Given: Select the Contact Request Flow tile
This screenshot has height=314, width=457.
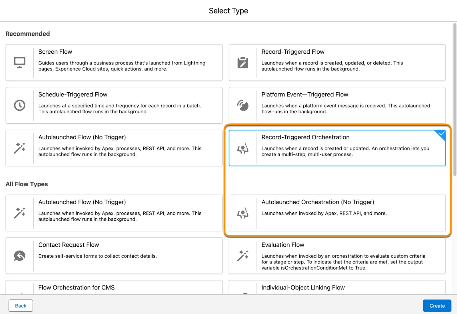Looking at the screenshot, I should 114,256.
